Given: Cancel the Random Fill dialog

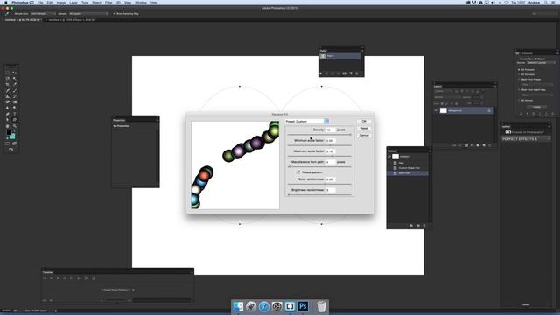Looking at the screenshot, I should pos(364,136).
